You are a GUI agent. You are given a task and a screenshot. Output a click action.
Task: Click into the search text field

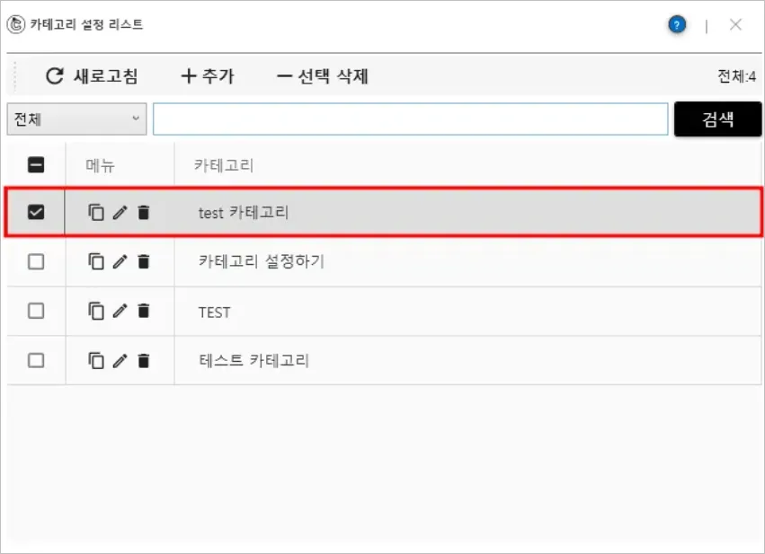click(x=410, y=119)
